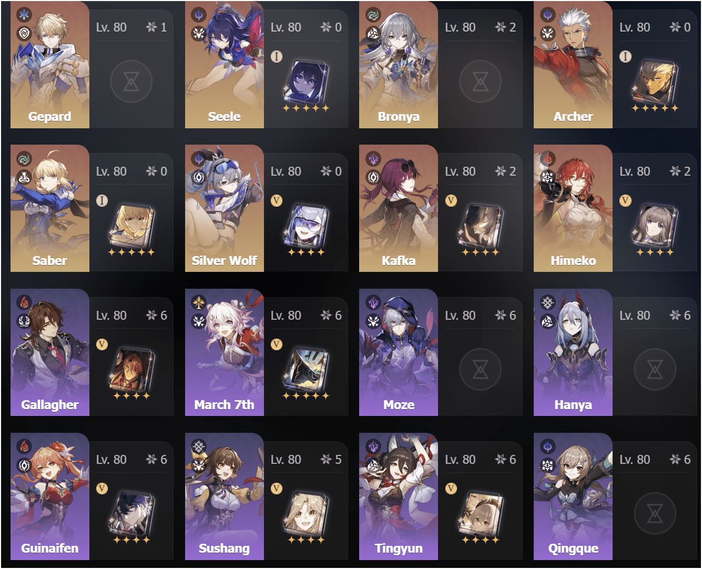Select Seele's equipped light cone icon

click(x=307, y=82)
